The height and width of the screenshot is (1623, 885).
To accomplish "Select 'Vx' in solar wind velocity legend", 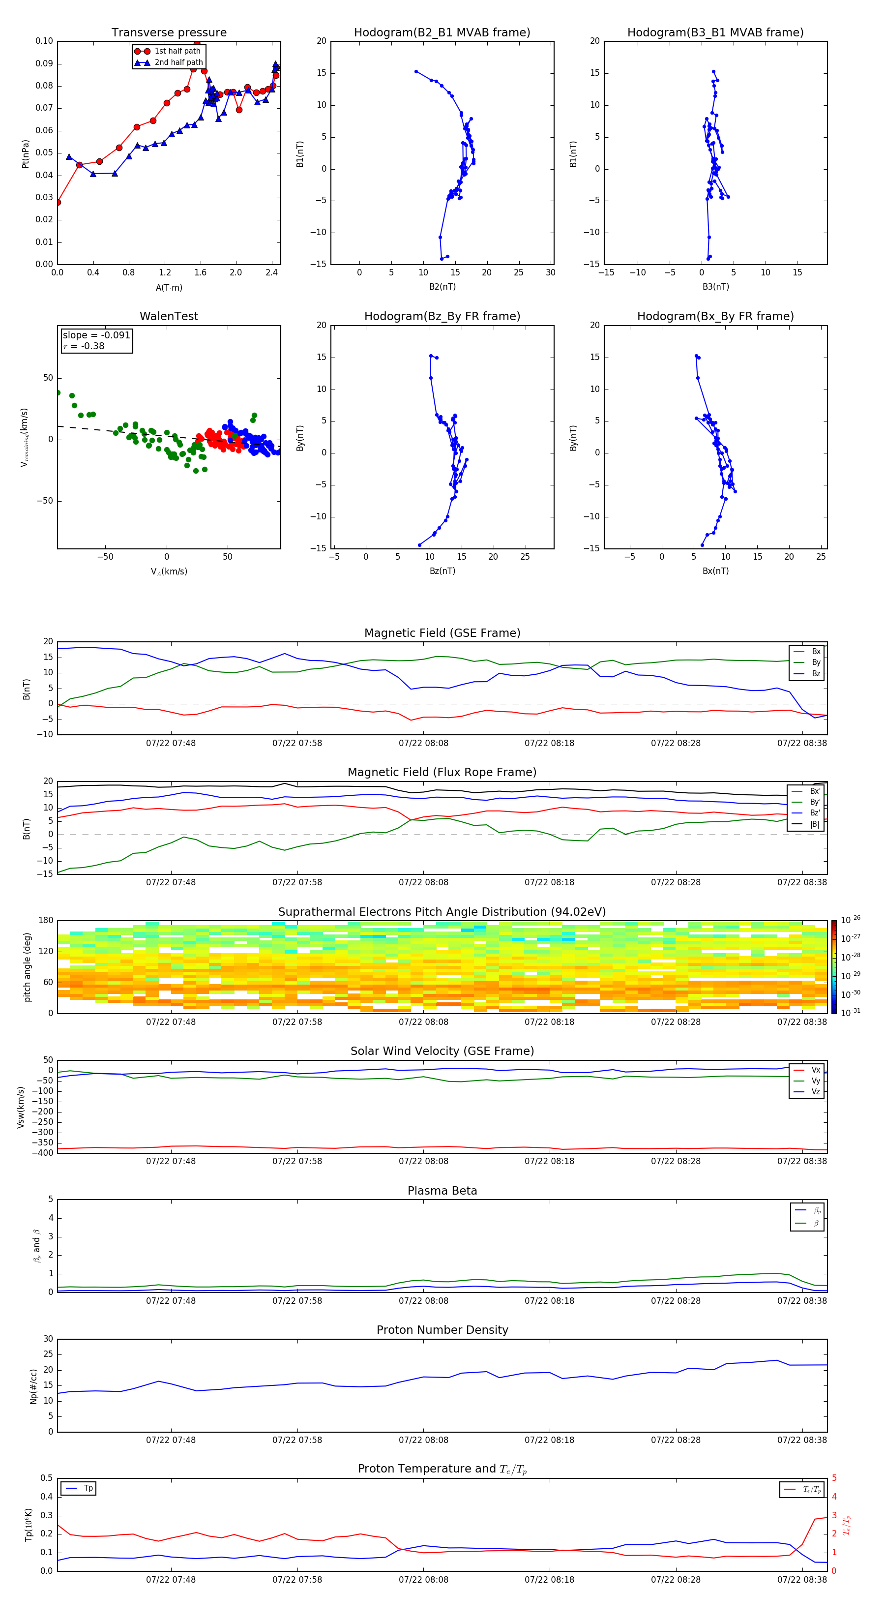I will 807,1071.
